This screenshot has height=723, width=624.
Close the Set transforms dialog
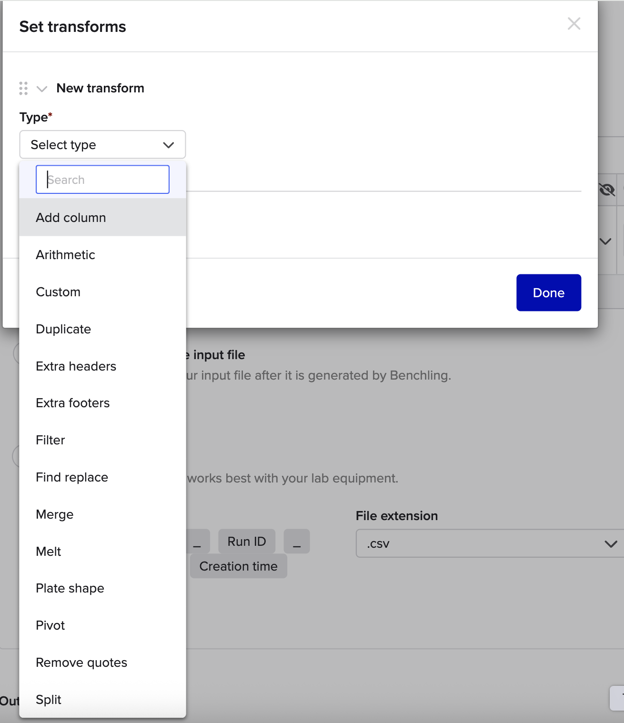[x=574, y=24]
